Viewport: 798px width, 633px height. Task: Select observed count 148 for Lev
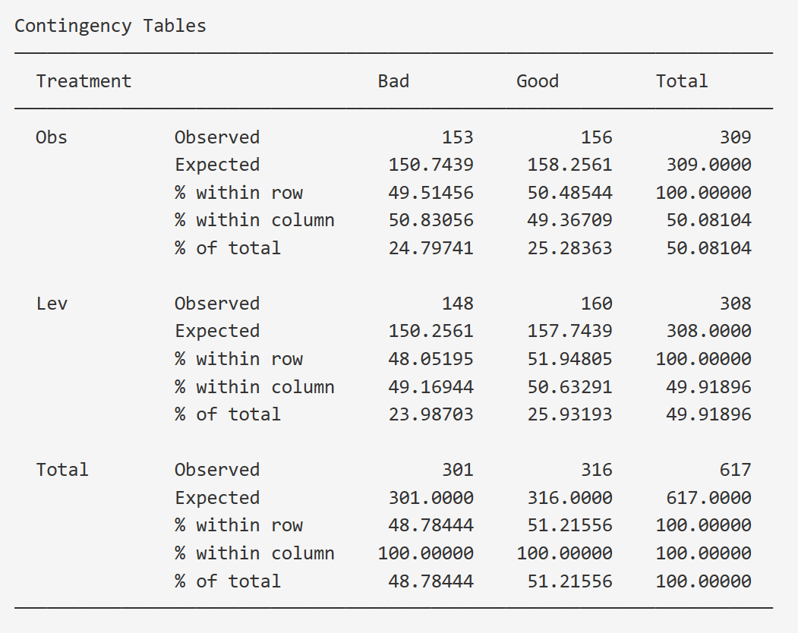point(457,304)
